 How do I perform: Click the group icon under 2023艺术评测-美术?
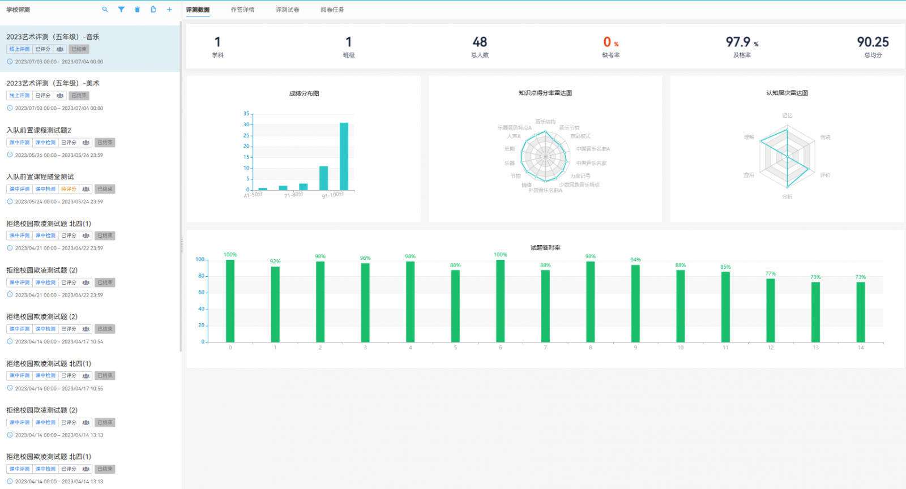pos(60,96)
